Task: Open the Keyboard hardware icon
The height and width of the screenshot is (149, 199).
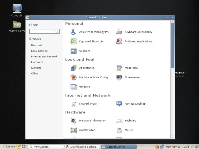Action: click(119, 120)
